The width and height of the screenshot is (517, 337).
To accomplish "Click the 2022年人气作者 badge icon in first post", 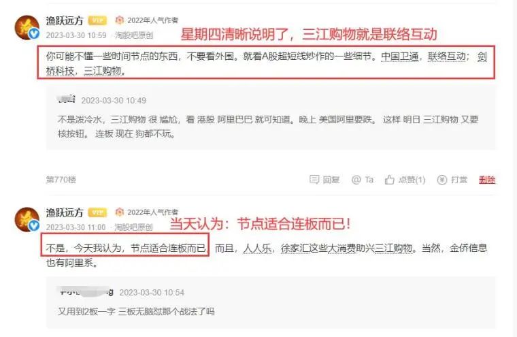I will point(119,20).
